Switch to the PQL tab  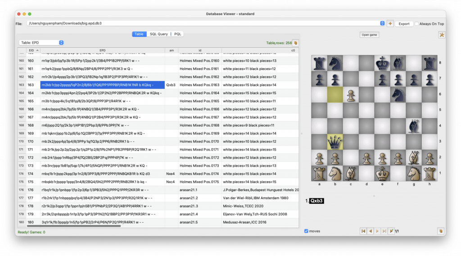178,34
